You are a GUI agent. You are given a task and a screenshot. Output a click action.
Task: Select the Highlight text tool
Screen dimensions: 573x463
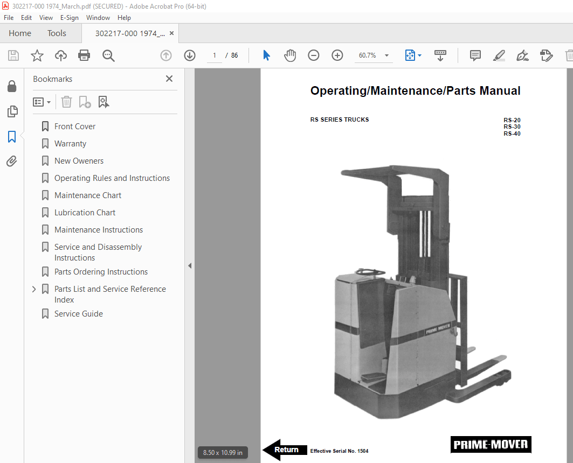499,55
